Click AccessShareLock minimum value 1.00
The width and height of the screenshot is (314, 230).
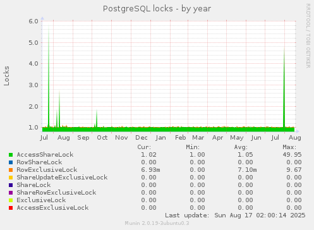(197, 155)
